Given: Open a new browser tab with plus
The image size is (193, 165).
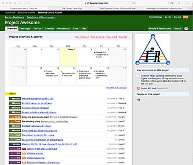Looking at the screenshot, I should click(191, 8).
